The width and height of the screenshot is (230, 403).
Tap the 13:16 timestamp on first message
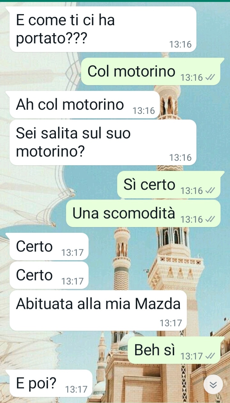click(x=180, y=44)
